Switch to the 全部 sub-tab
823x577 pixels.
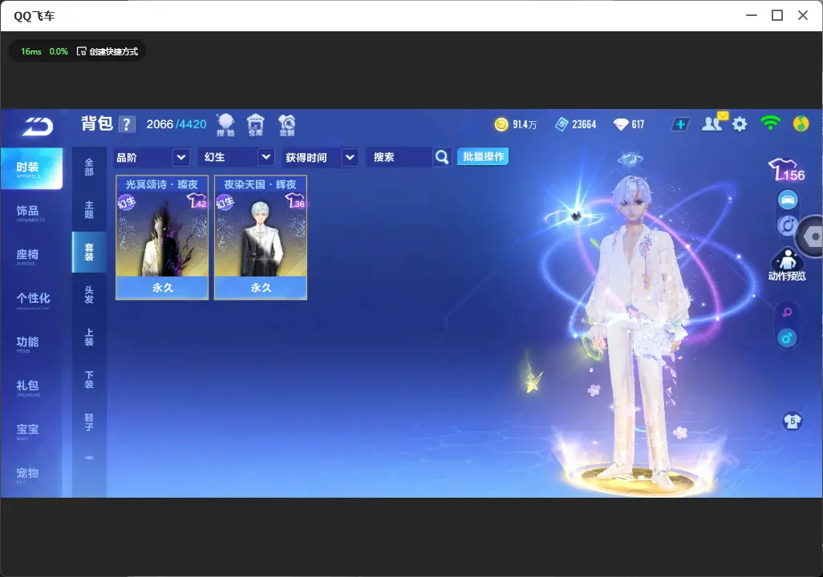(89, 167)
